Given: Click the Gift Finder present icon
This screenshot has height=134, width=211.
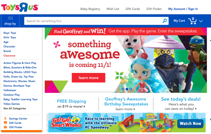Looking at the screenshot, I should click(5, 127).
